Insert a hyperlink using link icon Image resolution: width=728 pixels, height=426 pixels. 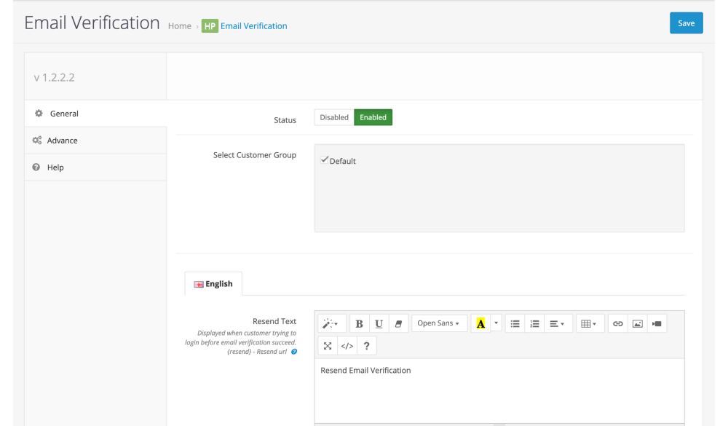(618, 324)
